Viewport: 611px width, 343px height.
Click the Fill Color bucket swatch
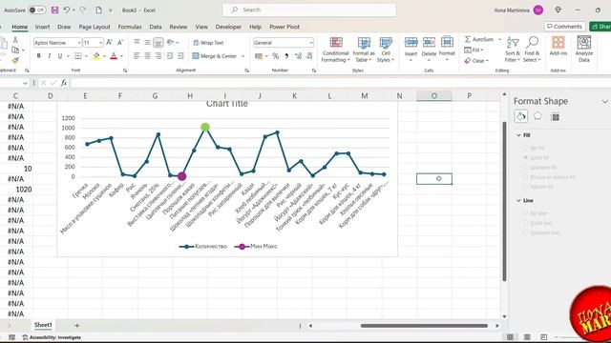[96, 56]
